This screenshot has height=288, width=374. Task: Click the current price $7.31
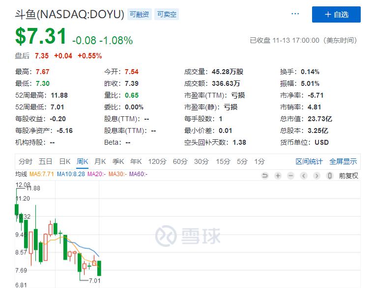(41, 36)
